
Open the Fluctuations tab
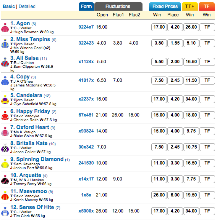[118, 6]
